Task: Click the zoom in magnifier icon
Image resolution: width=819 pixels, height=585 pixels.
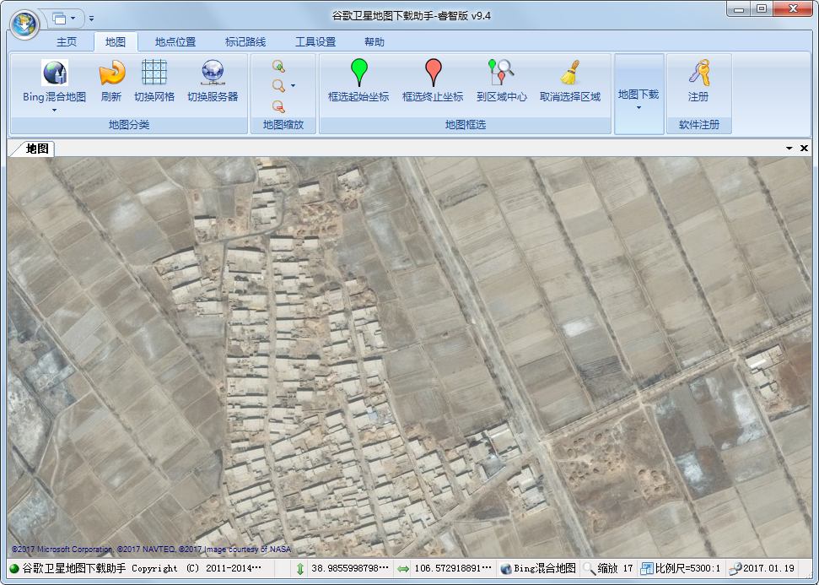Action: click(278, 66)
